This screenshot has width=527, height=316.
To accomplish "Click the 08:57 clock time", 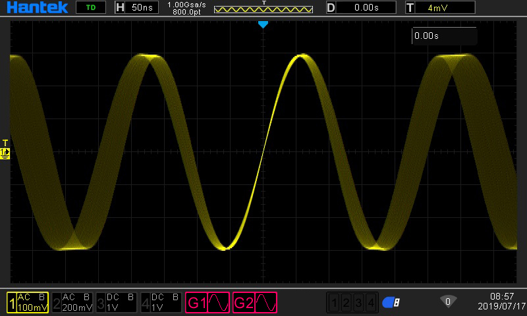I will [502, 296].
